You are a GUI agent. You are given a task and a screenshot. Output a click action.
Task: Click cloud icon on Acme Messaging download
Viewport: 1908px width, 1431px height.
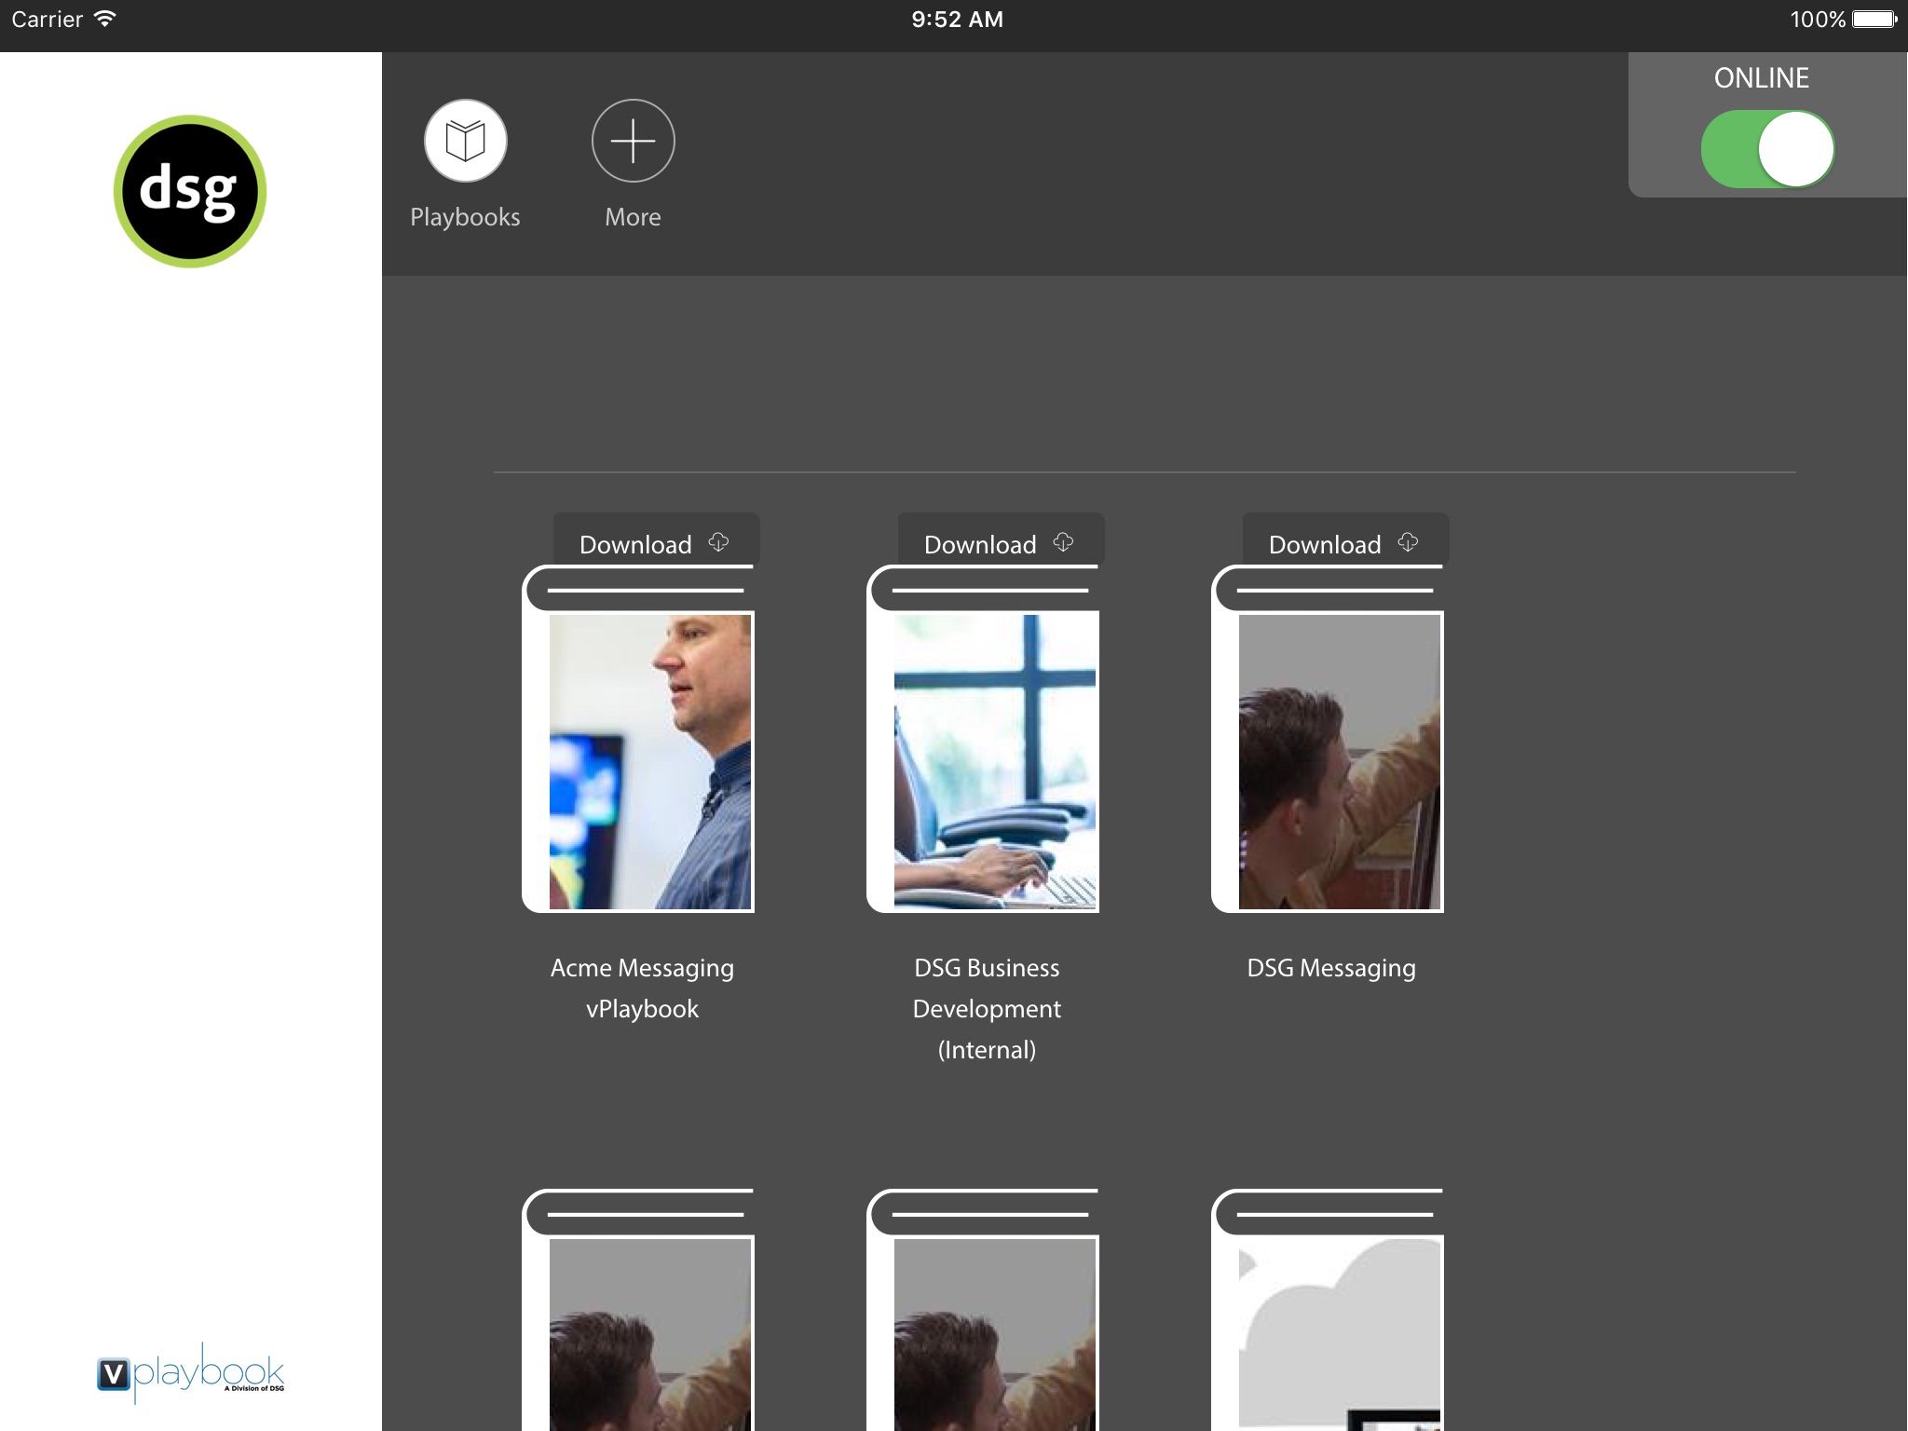coord(718,542)
